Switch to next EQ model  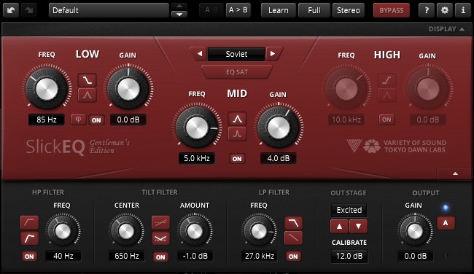coord(273,54)
